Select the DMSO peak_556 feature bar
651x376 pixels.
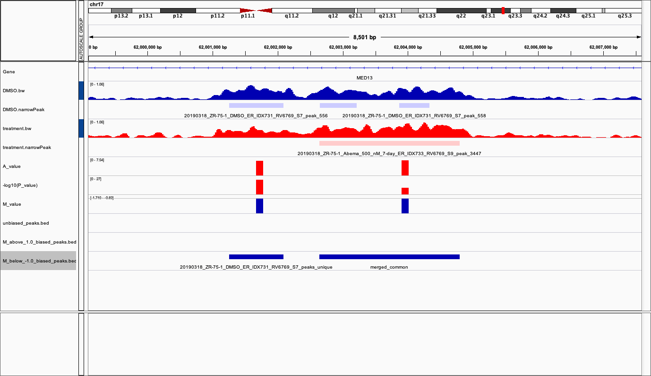(x=256, y=105)
